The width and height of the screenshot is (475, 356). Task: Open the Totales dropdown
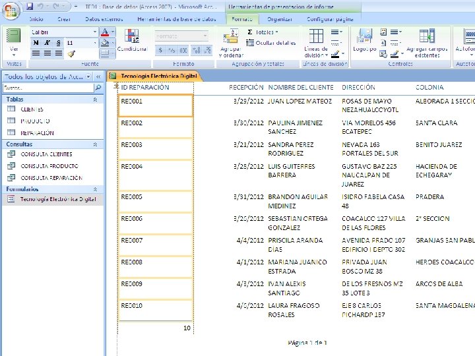pos(263,32)
